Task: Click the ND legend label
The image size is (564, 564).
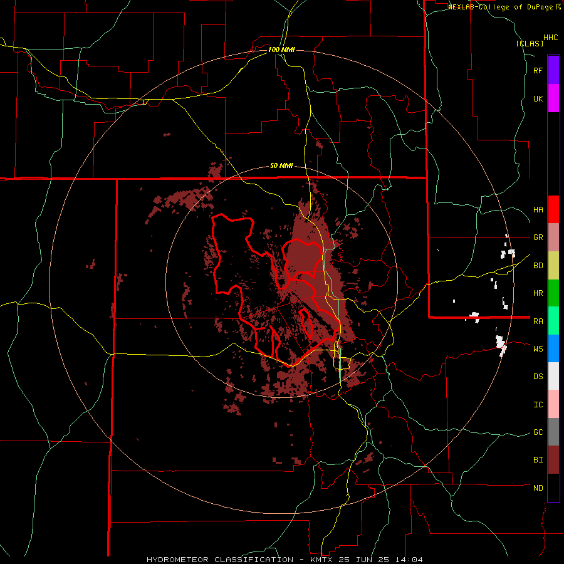Action: click(x=538, y=488)
